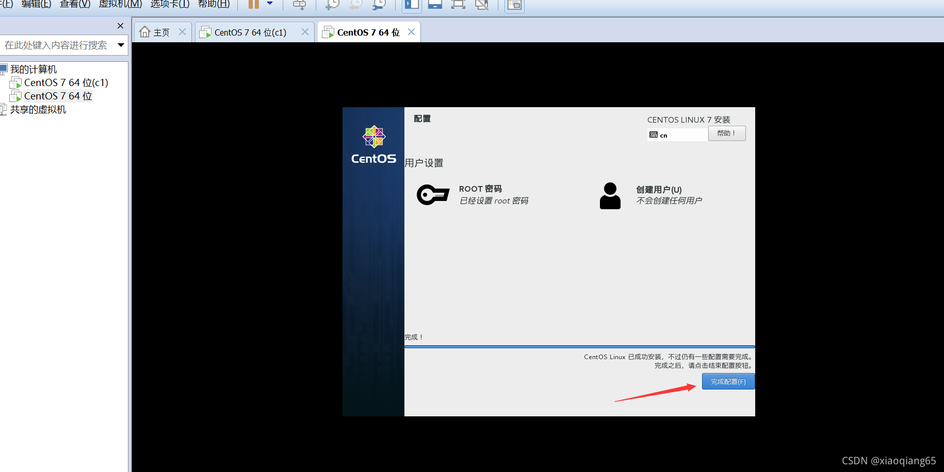Click the VM icon beside CentOS 7 64 位(c1) in tree

tap(16, 82)
